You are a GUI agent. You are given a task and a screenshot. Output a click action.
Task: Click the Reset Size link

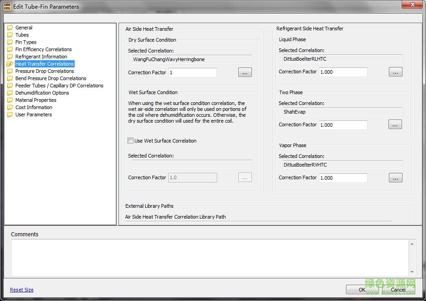(22, 290)
